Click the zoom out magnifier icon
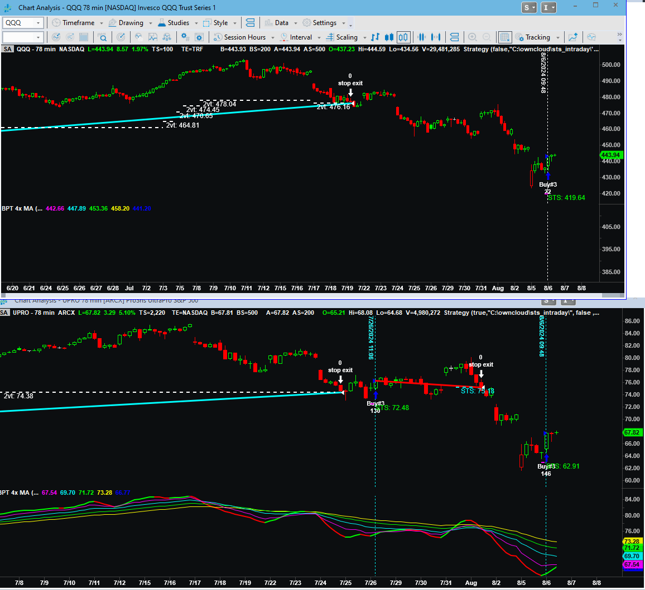 coord(486,37)
